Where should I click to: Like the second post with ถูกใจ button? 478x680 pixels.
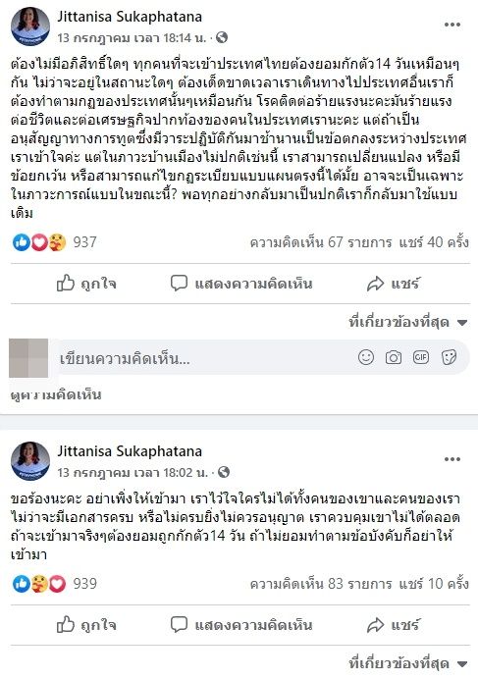coord(86,625)
